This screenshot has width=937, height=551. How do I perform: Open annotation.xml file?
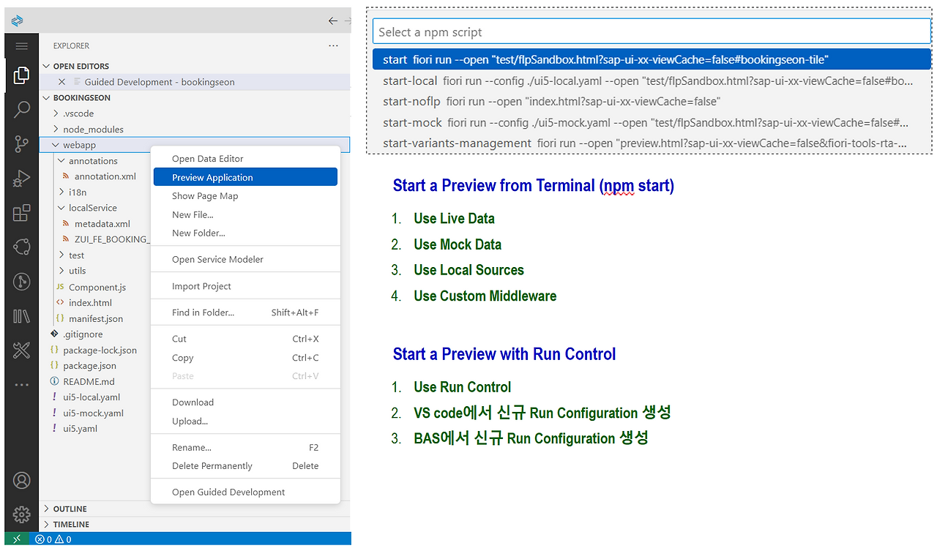point(105,176)
